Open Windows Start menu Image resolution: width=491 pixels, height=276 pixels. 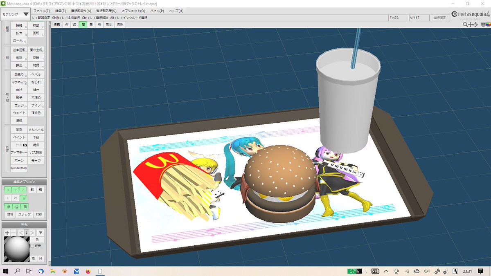pos(6,271)
